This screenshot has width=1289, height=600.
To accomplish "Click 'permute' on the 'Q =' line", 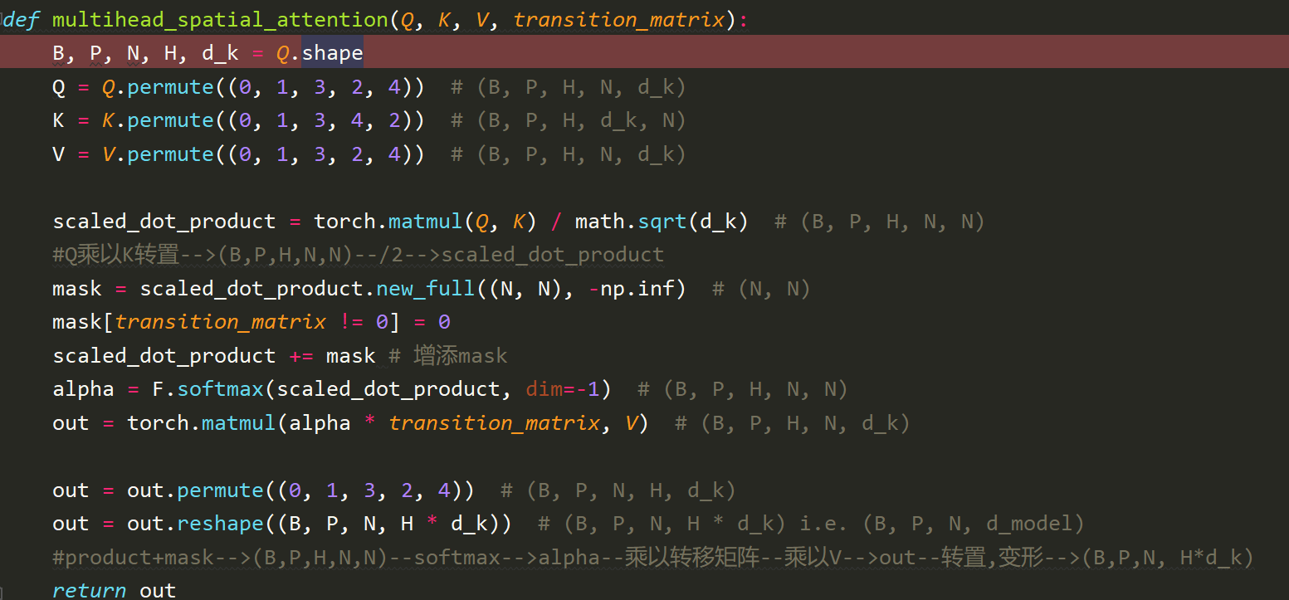I will tap(170, 87).
